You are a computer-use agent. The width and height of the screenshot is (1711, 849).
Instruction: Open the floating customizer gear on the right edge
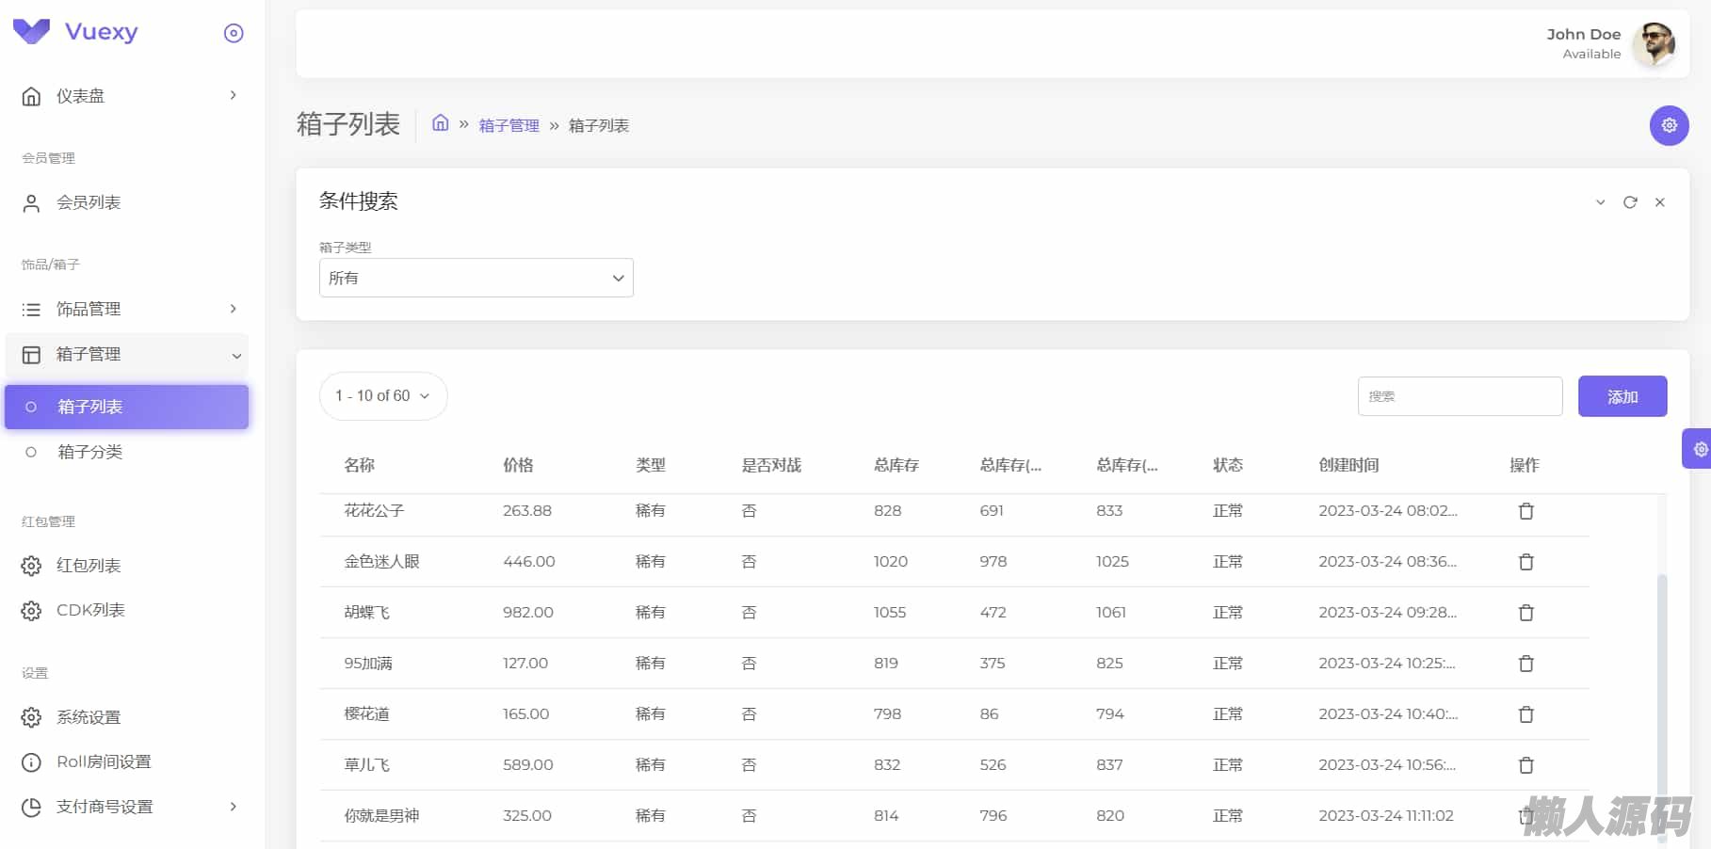pyautogui.click(x=1698, y=449)
